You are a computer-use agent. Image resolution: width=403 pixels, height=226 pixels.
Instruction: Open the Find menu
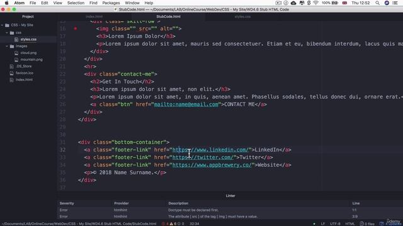(x=93, y=3)
